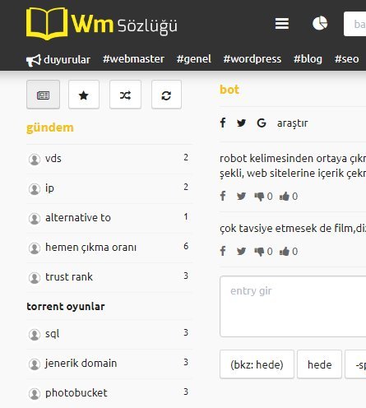
Task: Share bot topic on Twitter
Action: pos(241,123)
